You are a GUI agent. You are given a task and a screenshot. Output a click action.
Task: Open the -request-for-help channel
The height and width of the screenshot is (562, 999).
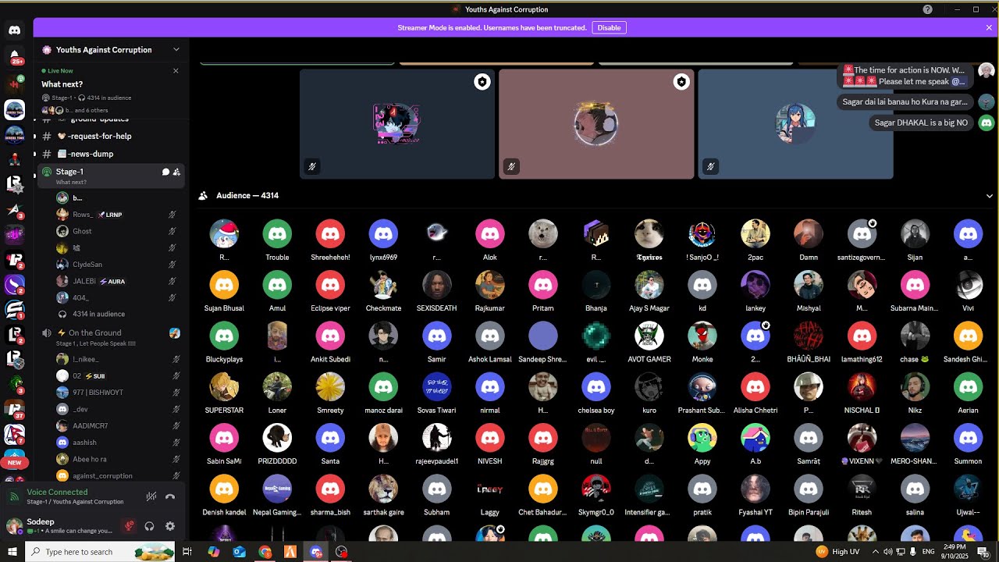coord(111,136)
